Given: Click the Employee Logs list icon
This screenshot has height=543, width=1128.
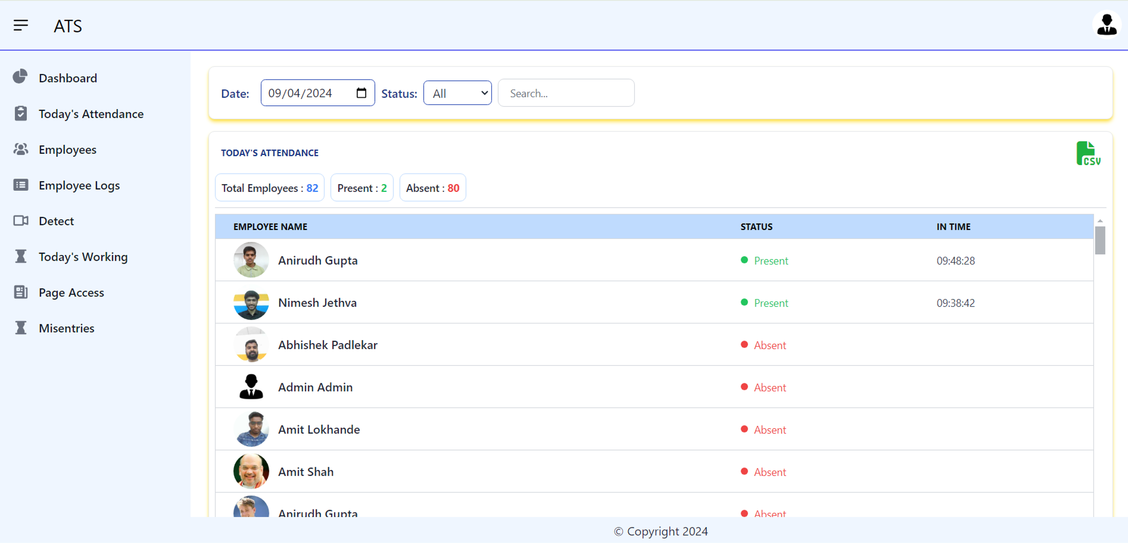Looking at the screenshot, I should pyautogui.click(x=20, y=185).
